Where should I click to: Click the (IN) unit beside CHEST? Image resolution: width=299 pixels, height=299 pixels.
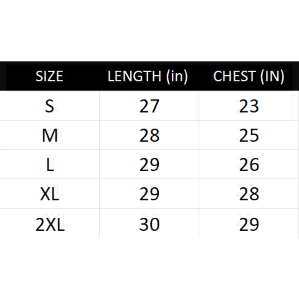272,76
